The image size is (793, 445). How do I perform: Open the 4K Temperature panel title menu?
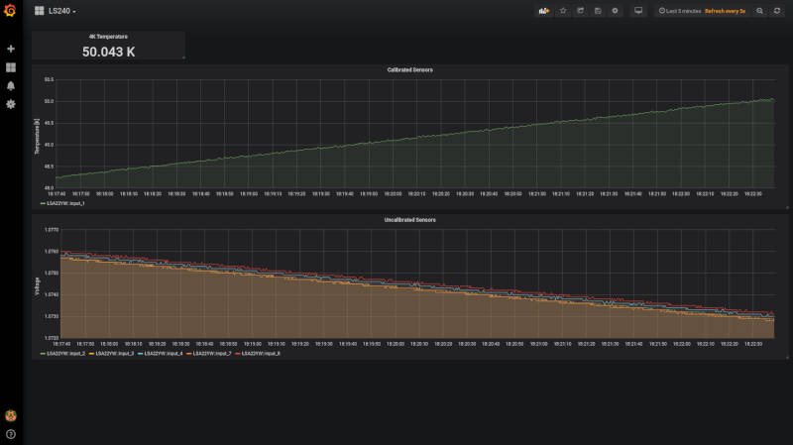(x=108, y=37)
